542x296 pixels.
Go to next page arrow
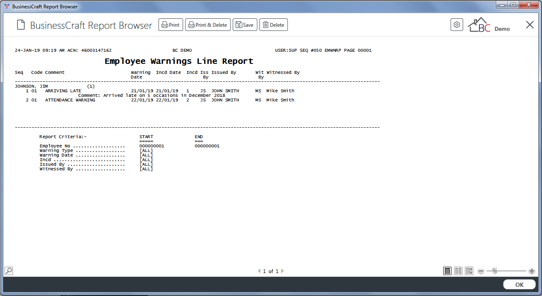click(x=282, y=271)
